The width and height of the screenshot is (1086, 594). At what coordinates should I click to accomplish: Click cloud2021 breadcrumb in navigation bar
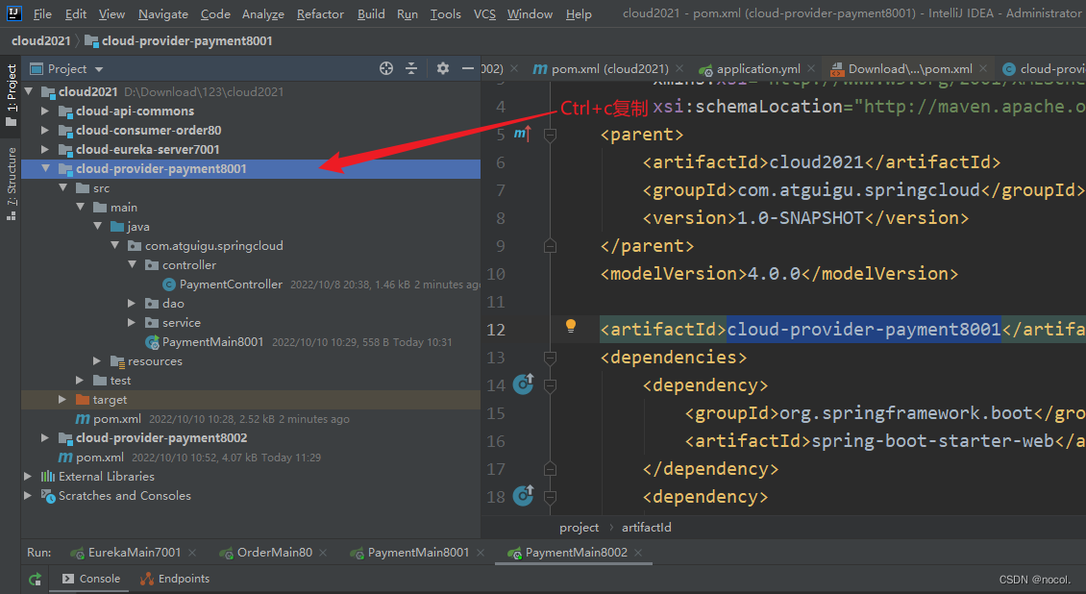(x=41, y=40)
